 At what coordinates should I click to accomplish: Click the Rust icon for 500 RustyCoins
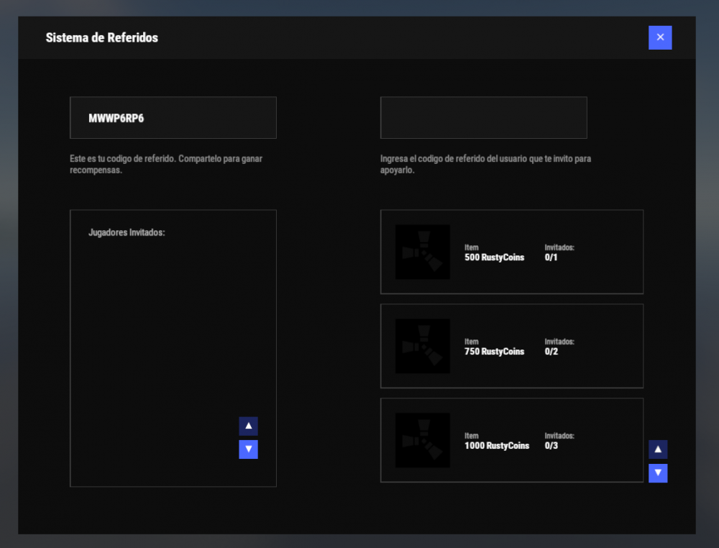422,252
